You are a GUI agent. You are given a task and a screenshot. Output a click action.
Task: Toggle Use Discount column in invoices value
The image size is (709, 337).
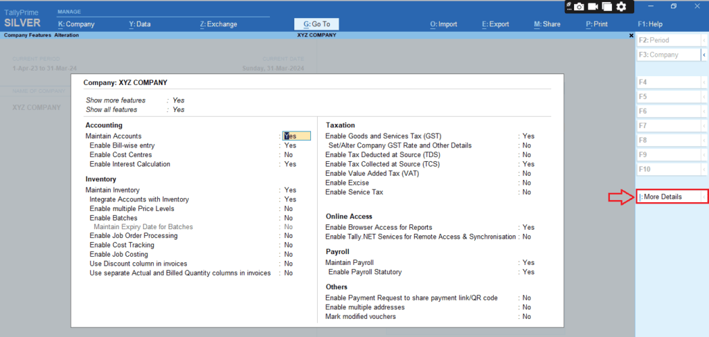(289, 264)
